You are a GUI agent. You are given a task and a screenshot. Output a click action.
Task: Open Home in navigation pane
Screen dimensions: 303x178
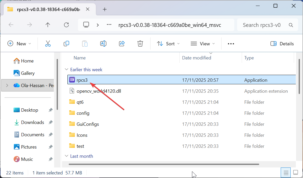pyautogui.click(x=24, y=61)
